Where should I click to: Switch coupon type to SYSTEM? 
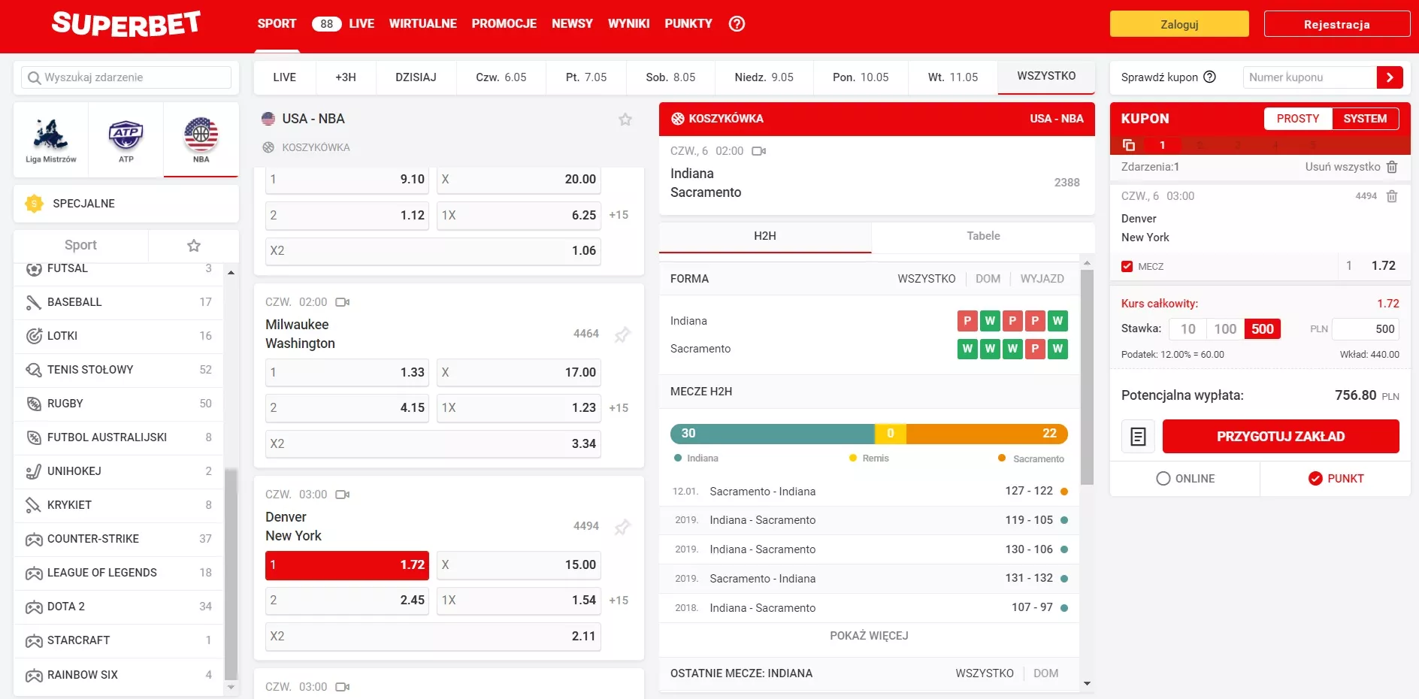[1365, 119]
